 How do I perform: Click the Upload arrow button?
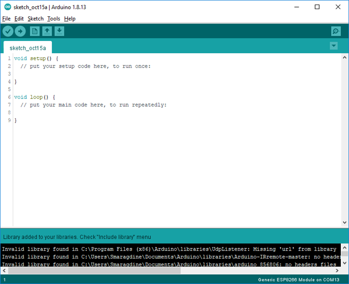click(x=20, y=31)
